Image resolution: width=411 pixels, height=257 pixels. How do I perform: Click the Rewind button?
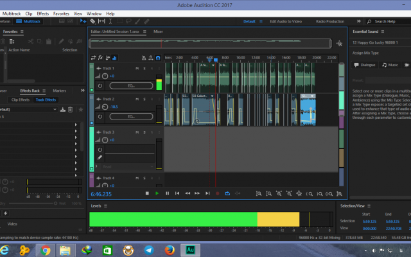click(x=188, y=193)
